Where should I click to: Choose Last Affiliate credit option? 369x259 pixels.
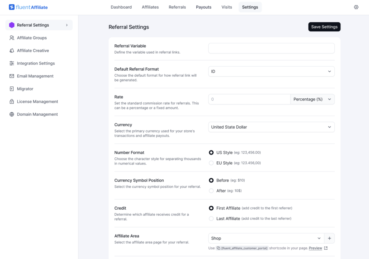211,219
